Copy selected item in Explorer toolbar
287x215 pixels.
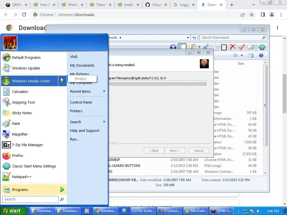215,47
